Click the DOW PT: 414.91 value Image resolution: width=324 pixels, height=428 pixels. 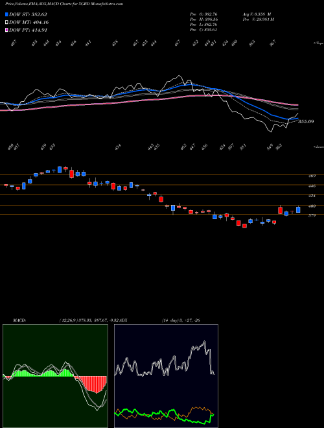(x=29, y=30)
